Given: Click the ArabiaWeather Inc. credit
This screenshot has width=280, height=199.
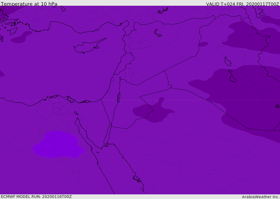Looking at the screenshot, I should (x=261, y=197).
